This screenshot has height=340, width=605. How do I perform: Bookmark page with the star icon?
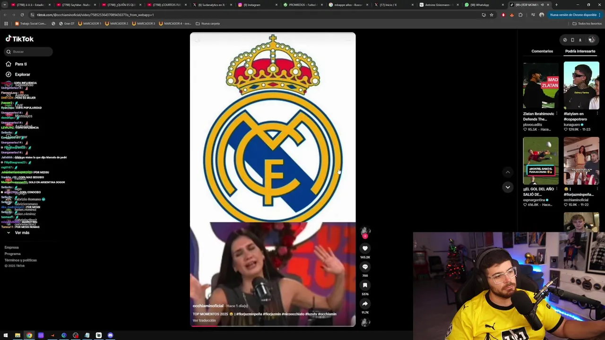click(x=492, y=15)
